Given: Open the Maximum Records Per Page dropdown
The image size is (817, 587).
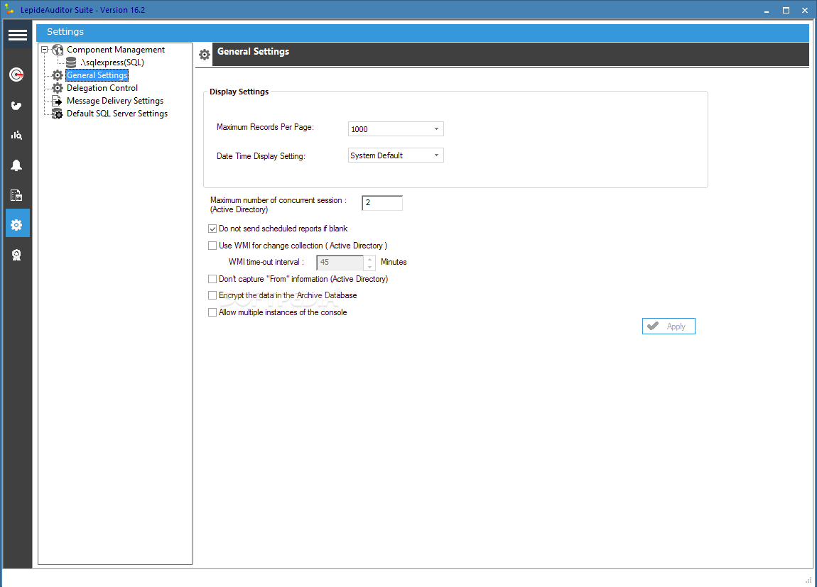Looking at the screenshot, I should [437, 129].
